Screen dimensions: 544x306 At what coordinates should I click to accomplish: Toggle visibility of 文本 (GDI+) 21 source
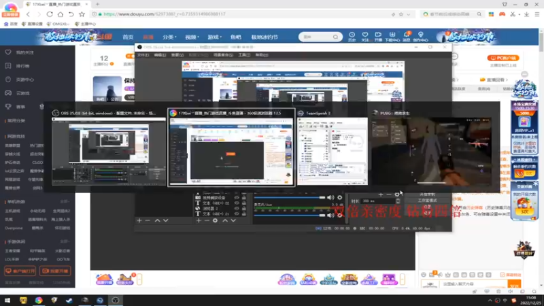pyautogui.click(x=237, y=214)
